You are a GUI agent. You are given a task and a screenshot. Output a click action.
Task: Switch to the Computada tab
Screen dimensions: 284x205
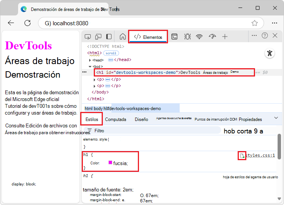point(116,119)
